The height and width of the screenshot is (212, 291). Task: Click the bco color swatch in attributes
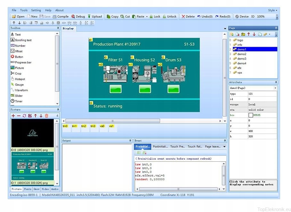251,115
